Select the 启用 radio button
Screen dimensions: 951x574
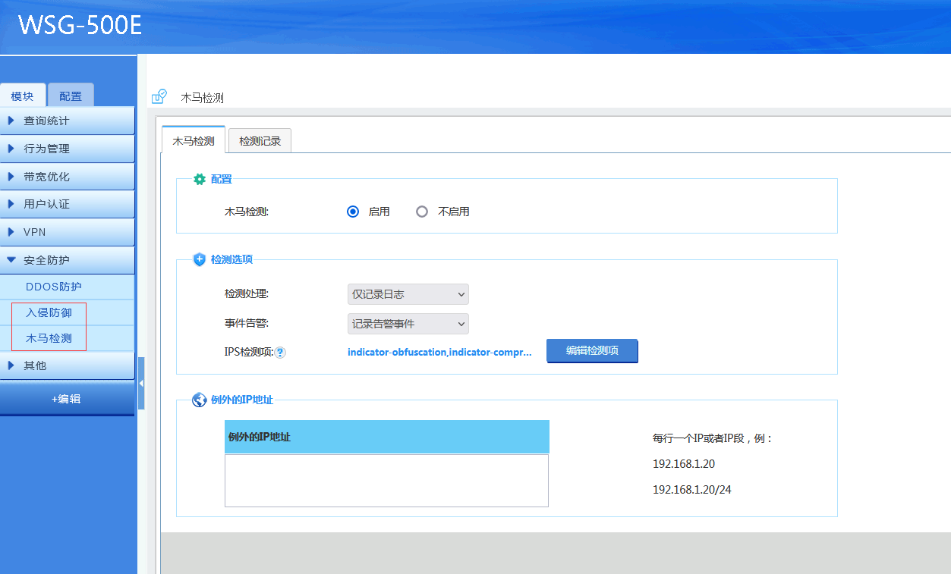[x=353, y=212]
